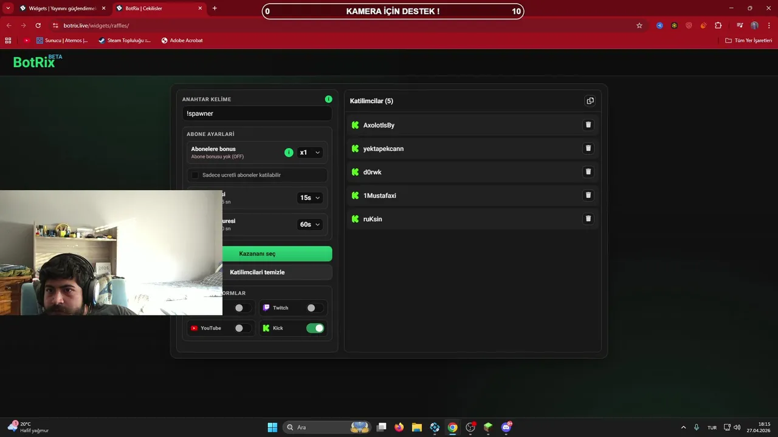Select the participant name 1Mustafaxi
Image resolution: width=778 pixels, height=437 pixels.
[380, 195]
